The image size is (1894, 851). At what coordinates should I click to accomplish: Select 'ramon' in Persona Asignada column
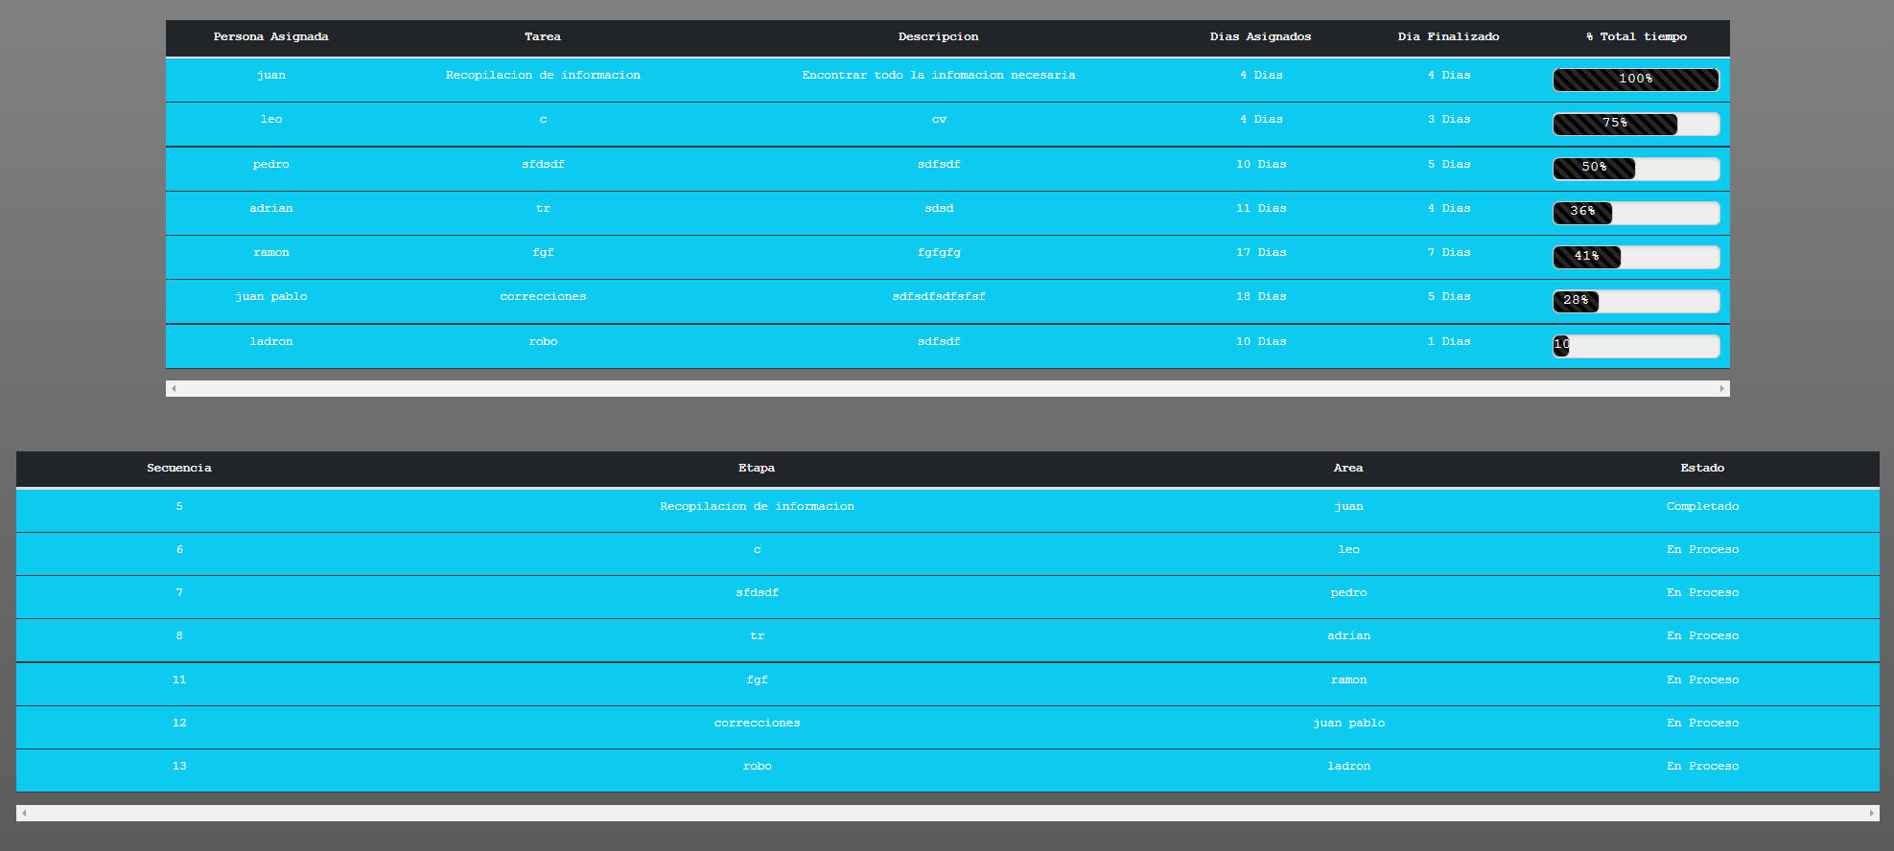pyautogui.click(x=271, y=252)
